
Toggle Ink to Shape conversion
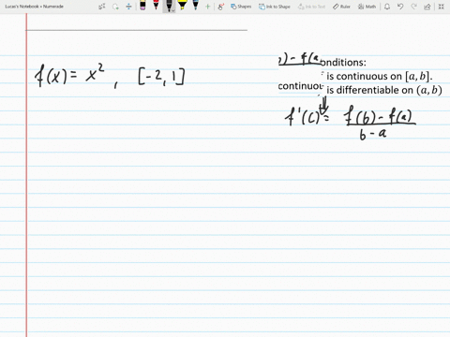coord(275,7)
